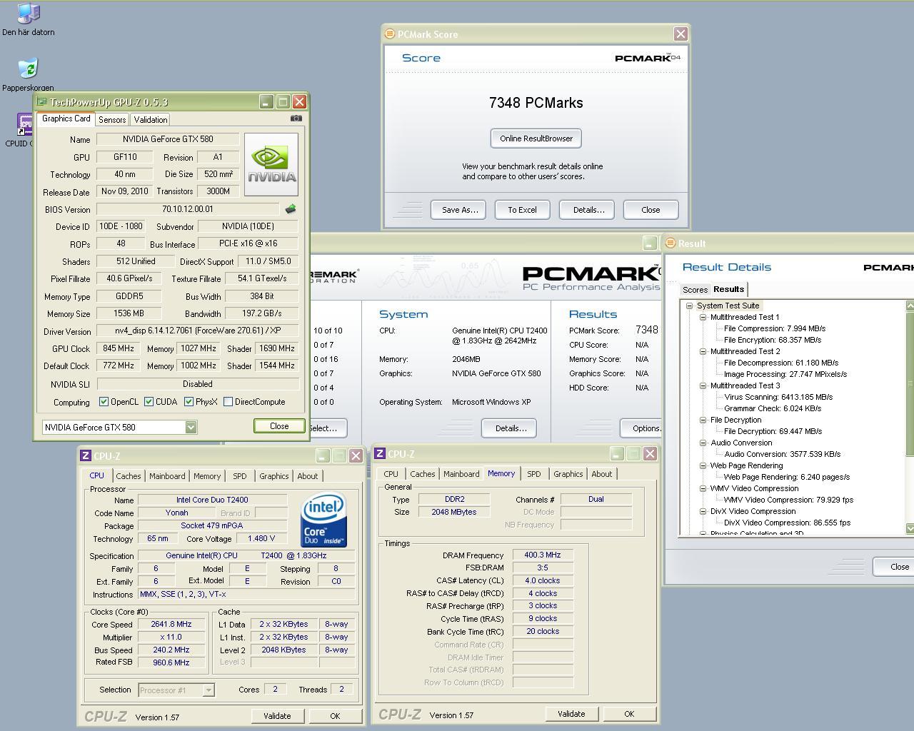The width and height of the screenshot is (914, 731).
Task: Click Close button in Result window
Action: click(894, 567)
